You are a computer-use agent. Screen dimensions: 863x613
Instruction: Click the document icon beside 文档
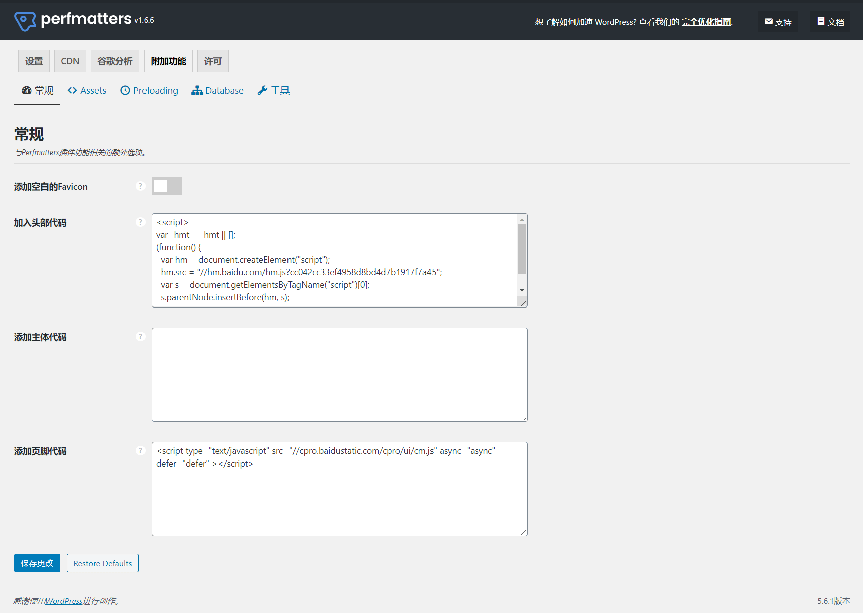pyautogui.click(x=821, y=21)
